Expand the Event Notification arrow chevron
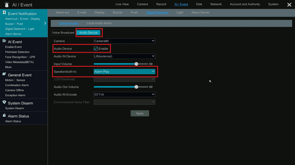The height and width of the screenshot is (165, 295). [45, 23]
